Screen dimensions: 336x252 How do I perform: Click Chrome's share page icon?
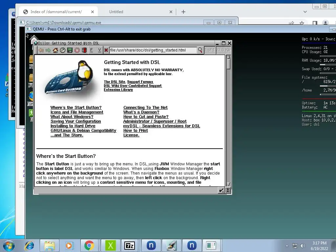click(x=292, y=23)
